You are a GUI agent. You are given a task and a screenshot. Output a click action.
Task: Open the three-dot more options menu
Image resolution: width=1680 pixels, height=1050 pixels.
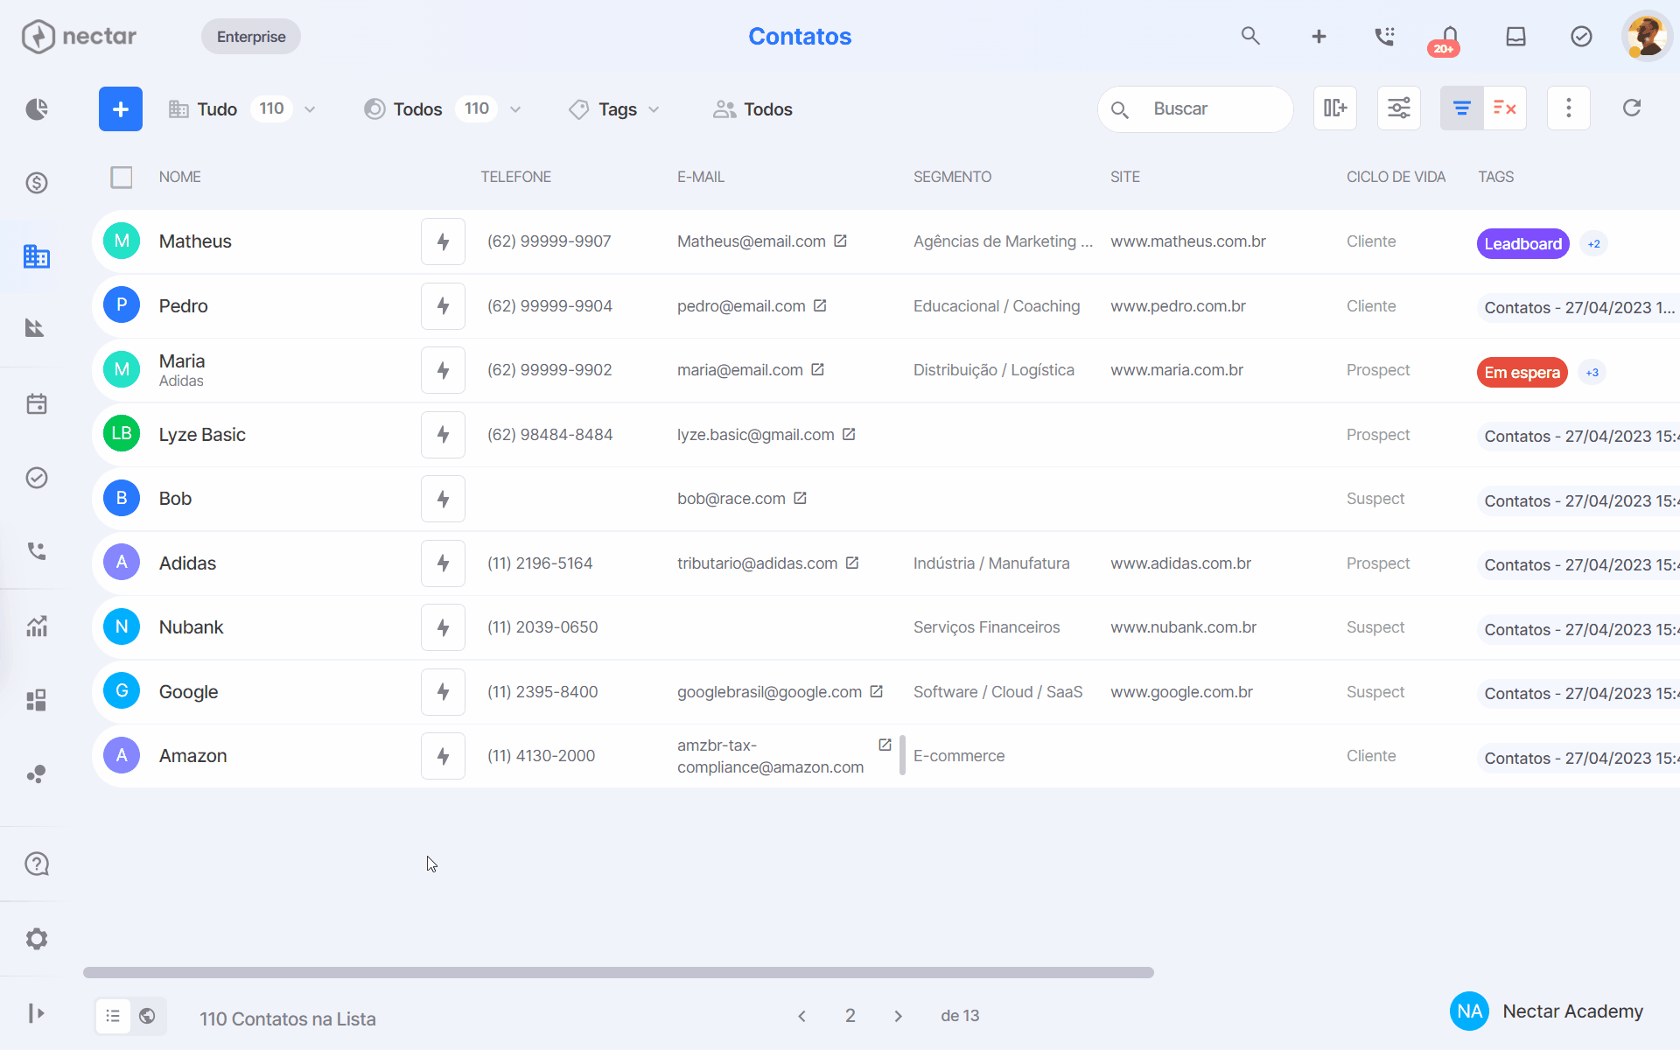(x=1569, y=108)
